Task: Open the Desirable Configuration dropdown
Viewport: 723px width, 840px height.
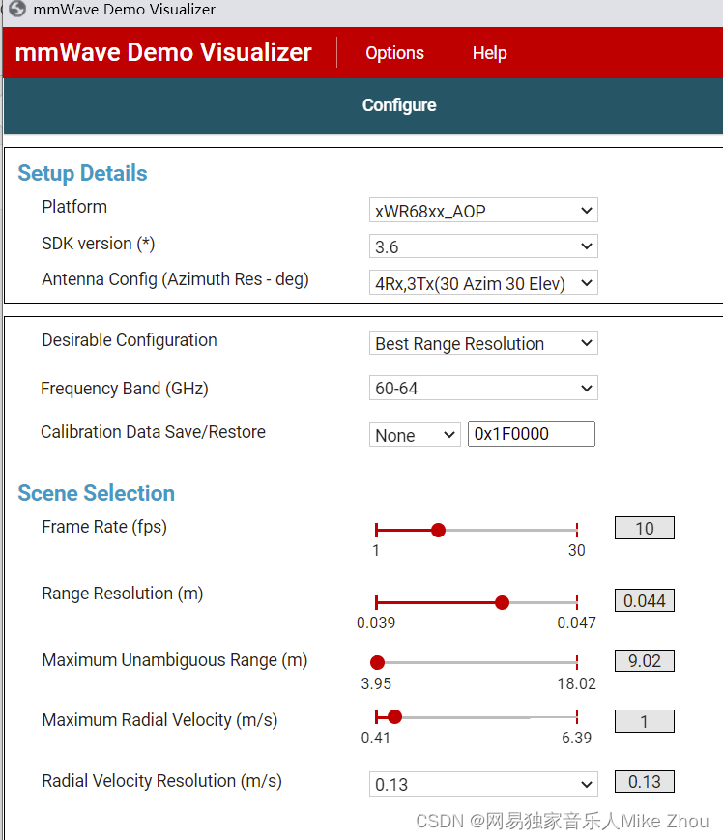Action: click(x=483, y=343)
